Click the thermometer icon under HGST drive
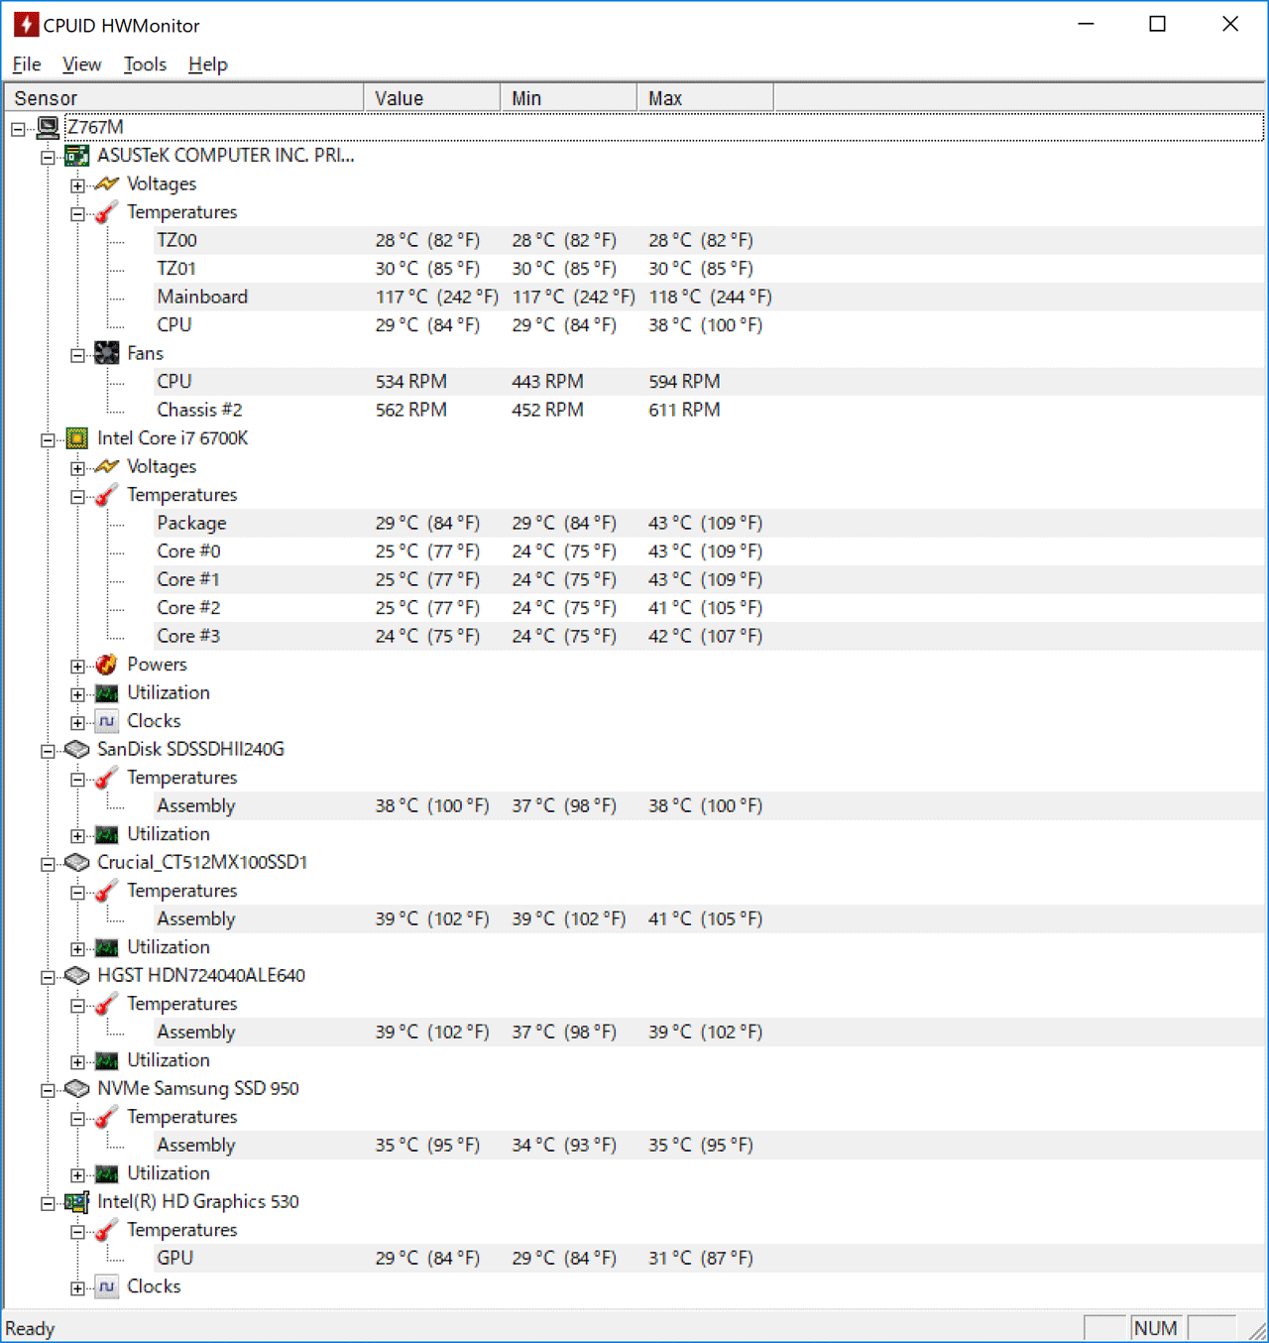This screenshot has width=1269, height=1343. click(106, 1004)
